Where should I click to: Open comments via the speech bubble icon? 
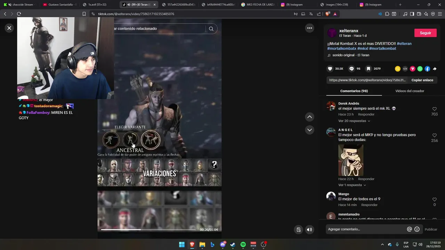(x=351, y=69)
